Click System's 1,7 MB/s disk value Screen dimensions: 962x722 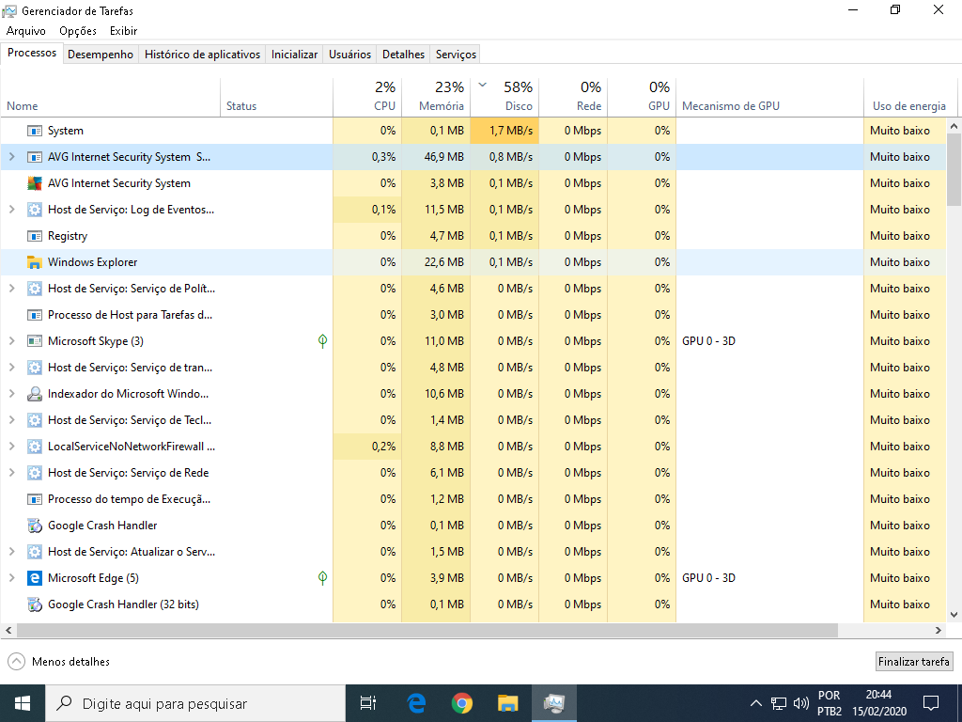[x=504, y=131]
